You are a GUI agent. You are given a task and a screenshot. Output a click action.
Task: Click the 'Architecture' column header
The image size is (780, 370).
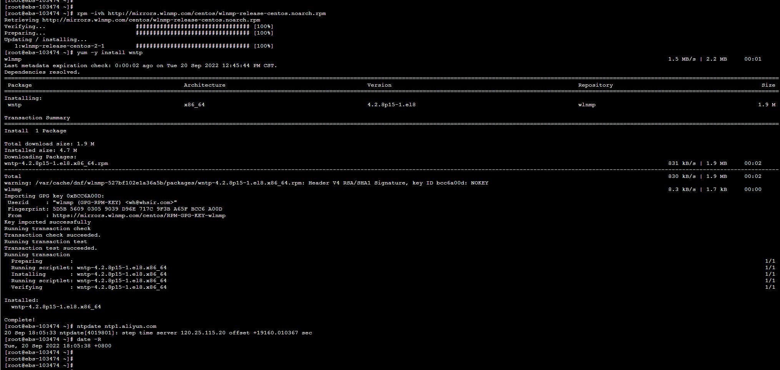[205, 85]
